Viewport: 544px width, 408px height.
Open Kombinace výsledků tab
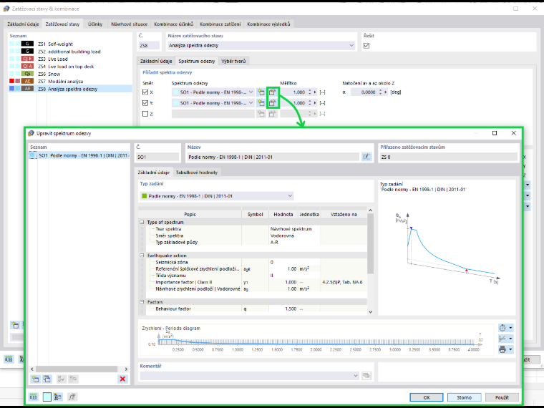pos(268,24)
